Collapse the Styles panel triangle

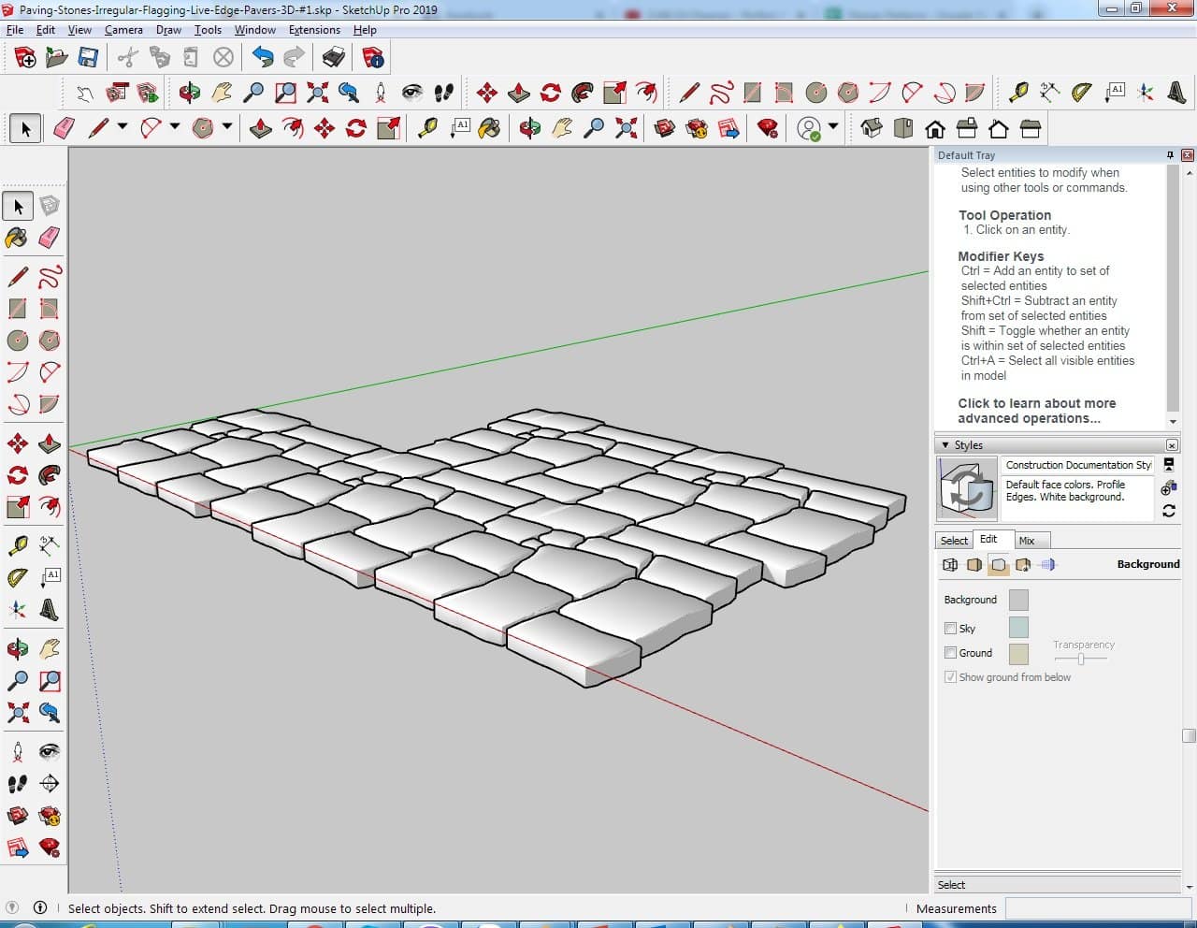945,445
